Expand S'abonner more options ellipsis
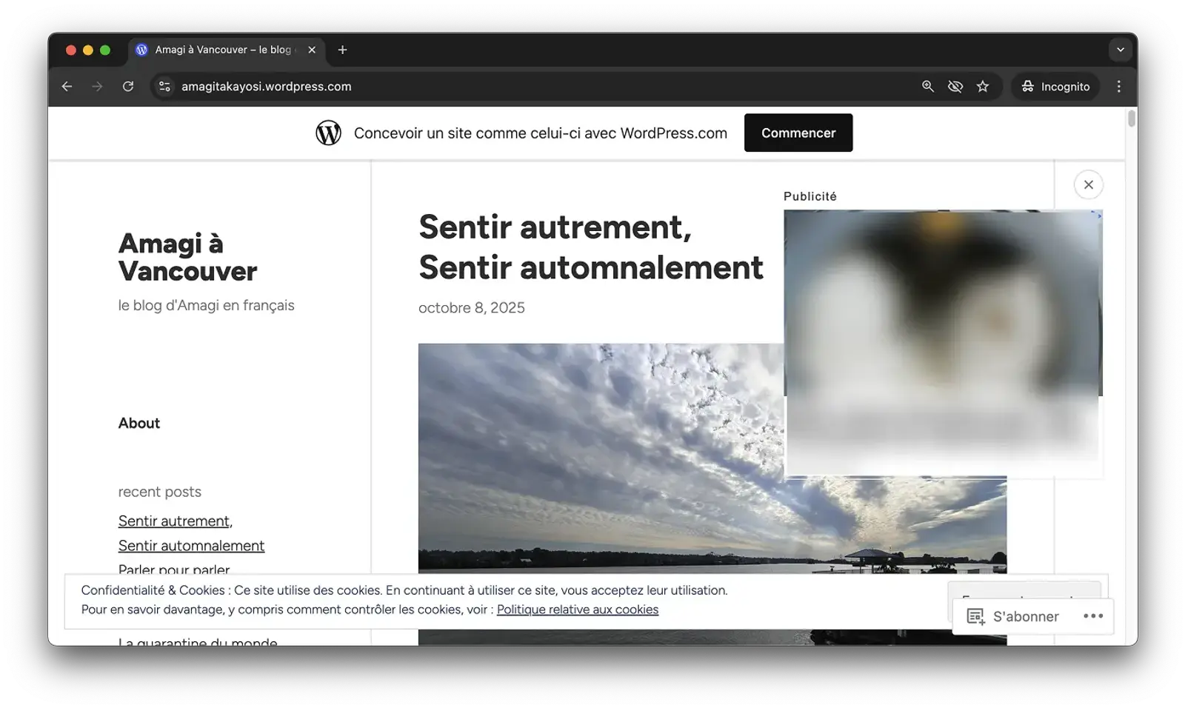 [1092, 616]
